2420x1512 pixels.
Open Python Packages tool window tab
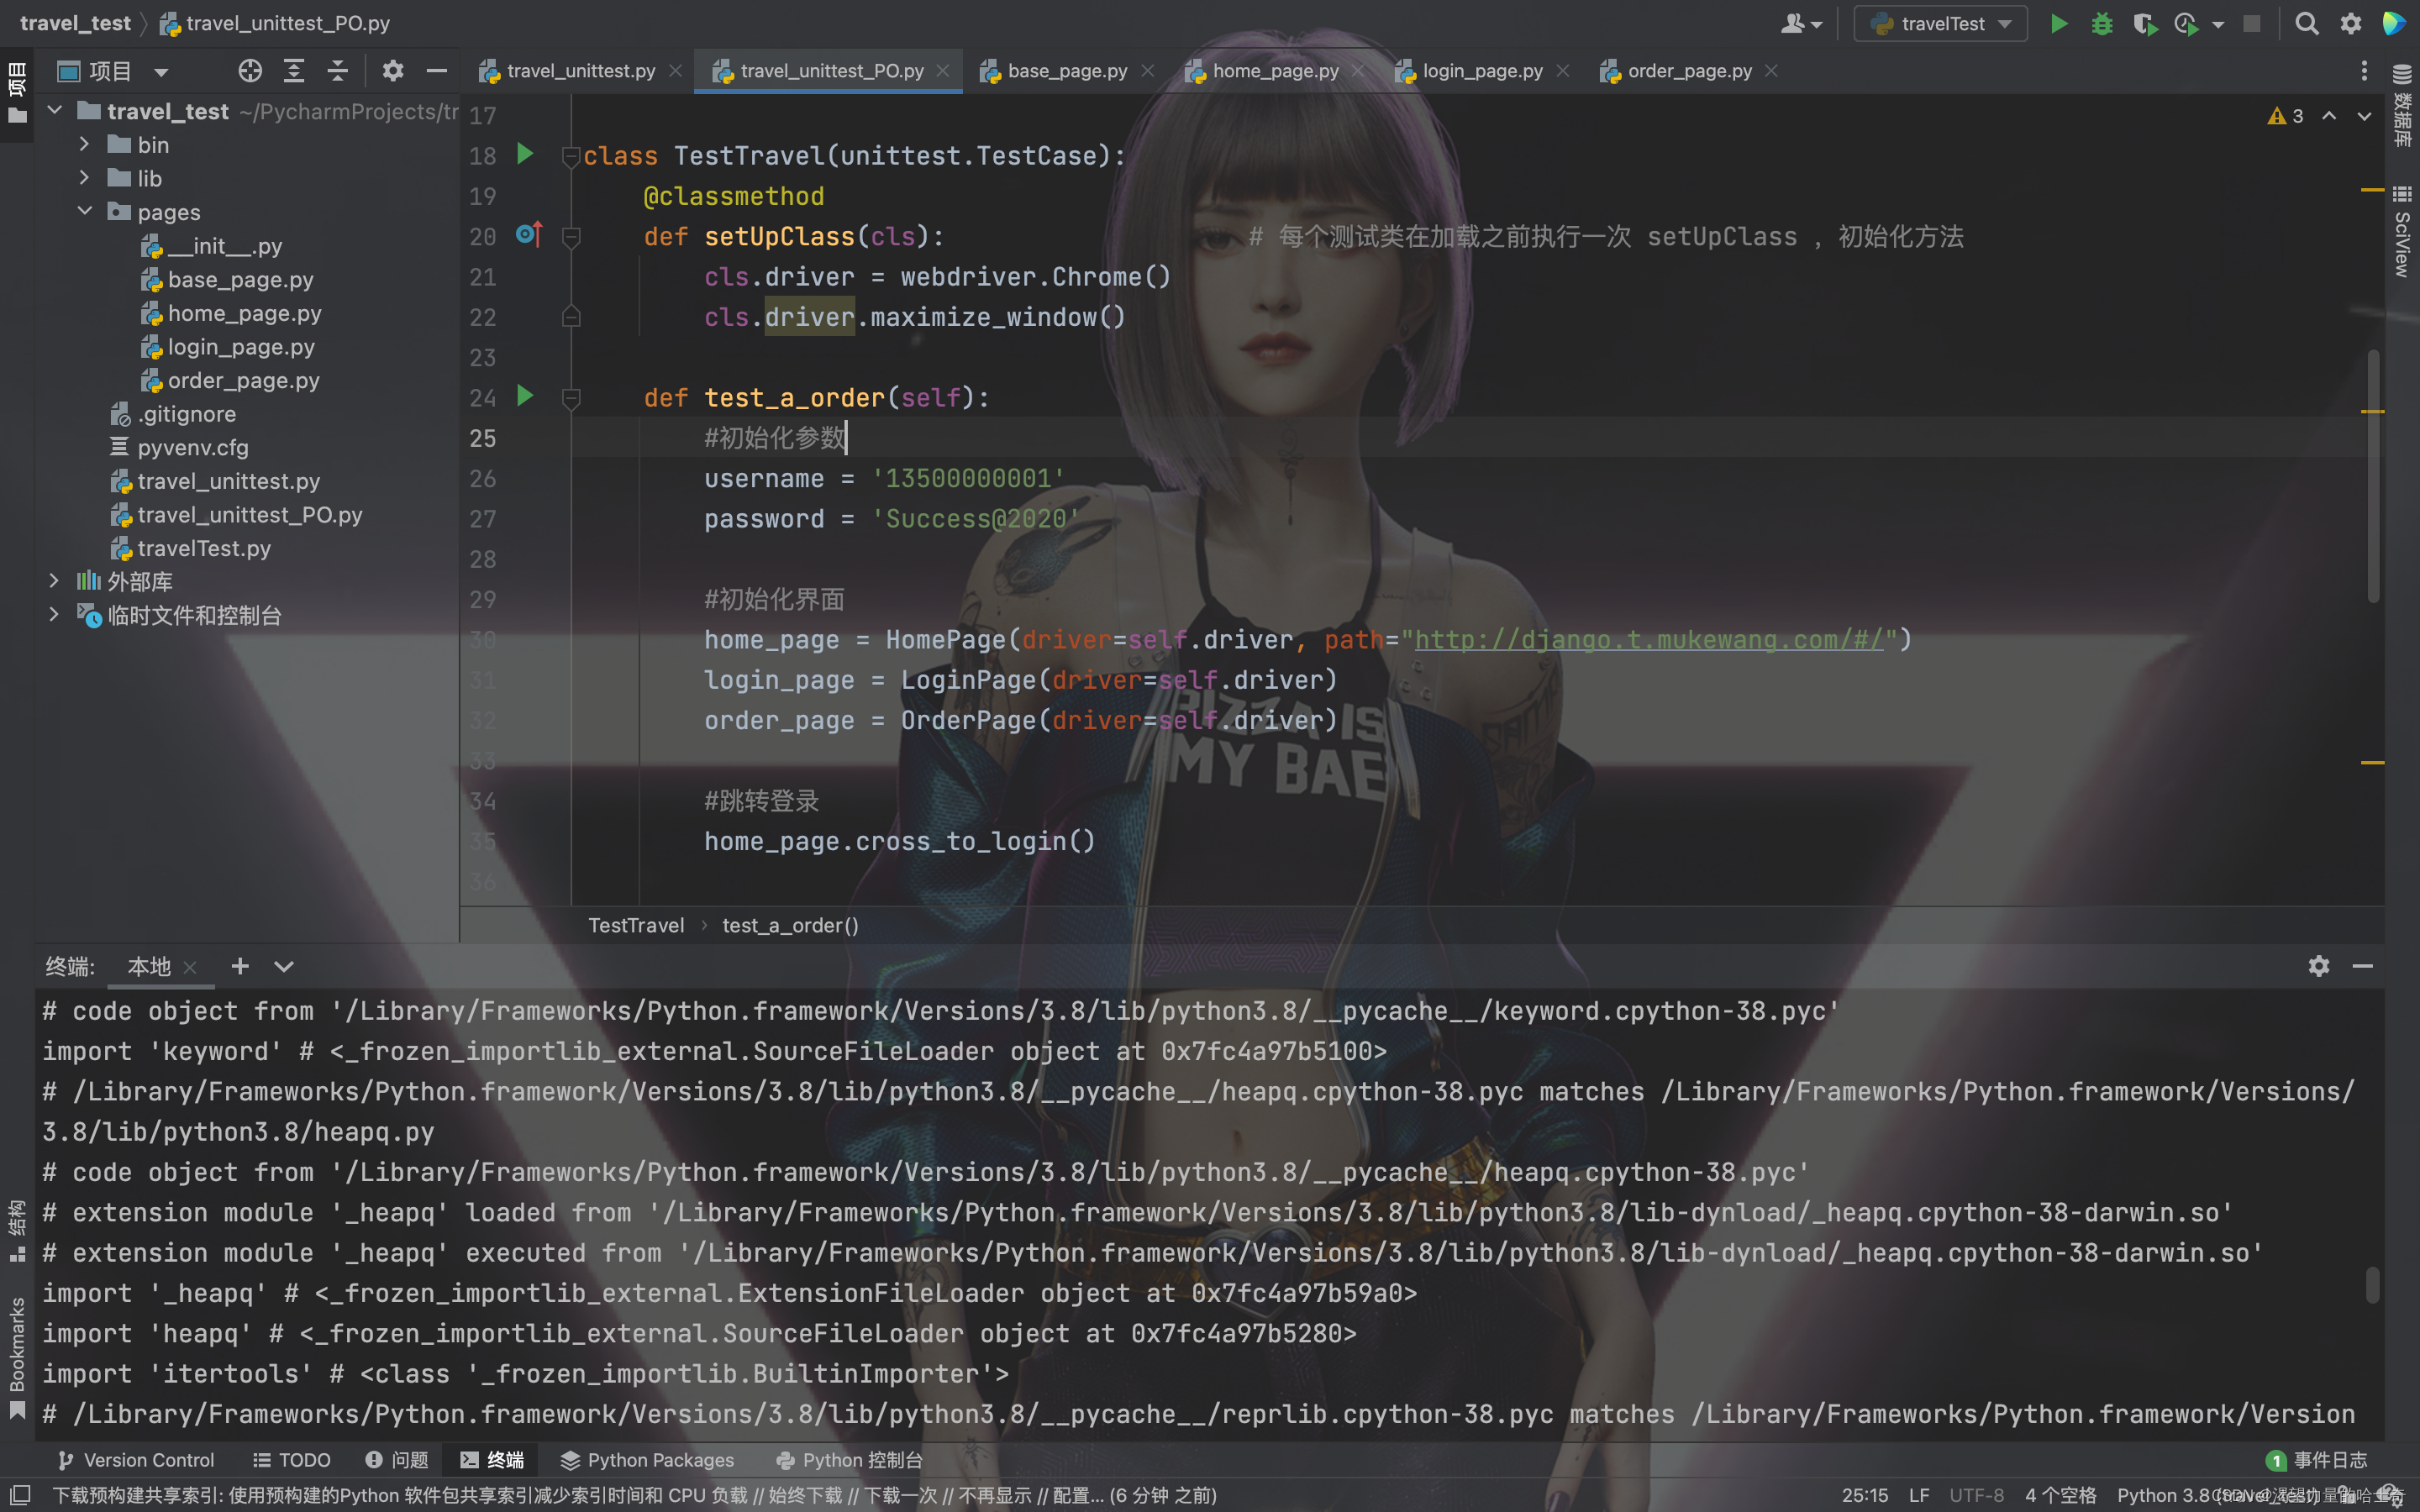(x=647, y=1460)
